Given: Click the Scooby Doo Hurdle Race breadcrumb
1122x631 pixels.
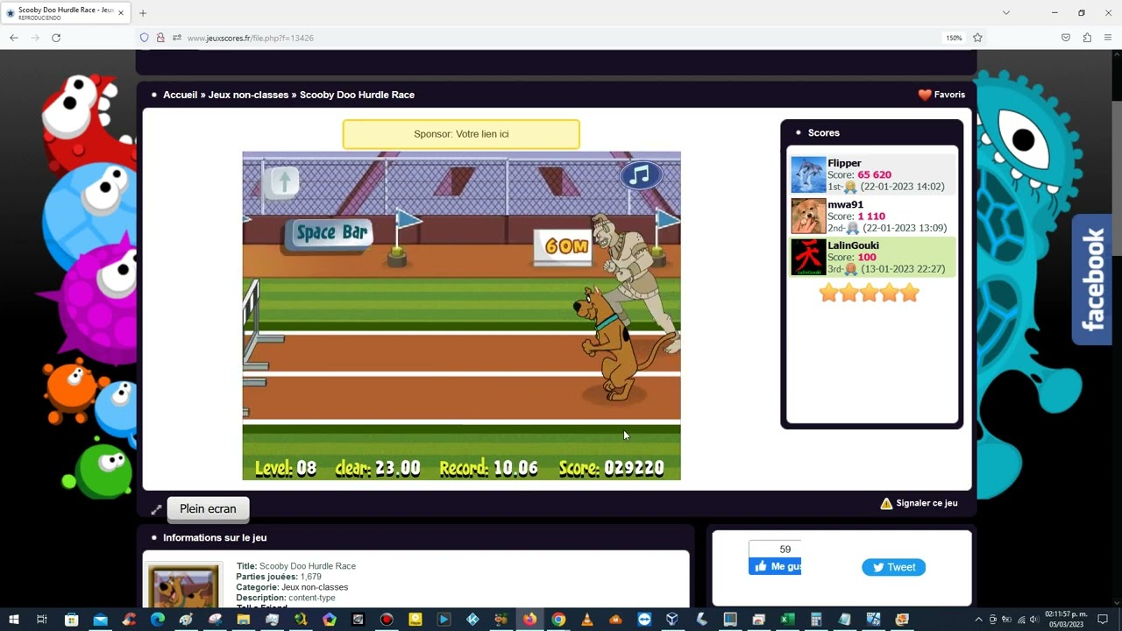Looking at the screenshot, I should tap(357, 95).
